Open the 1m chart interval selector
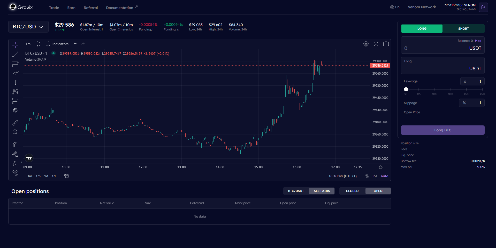The image size is (496, 248). point(28,44)
